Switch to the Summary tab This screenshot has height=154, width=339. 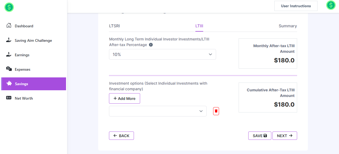(x=287, y=26)
